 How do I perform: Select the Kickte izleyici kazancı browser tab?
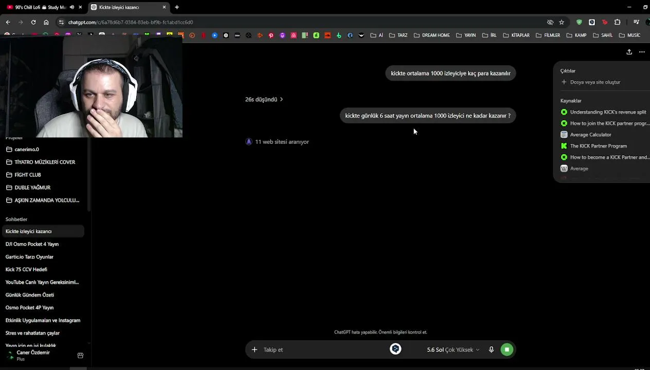[x=129, y=7]
